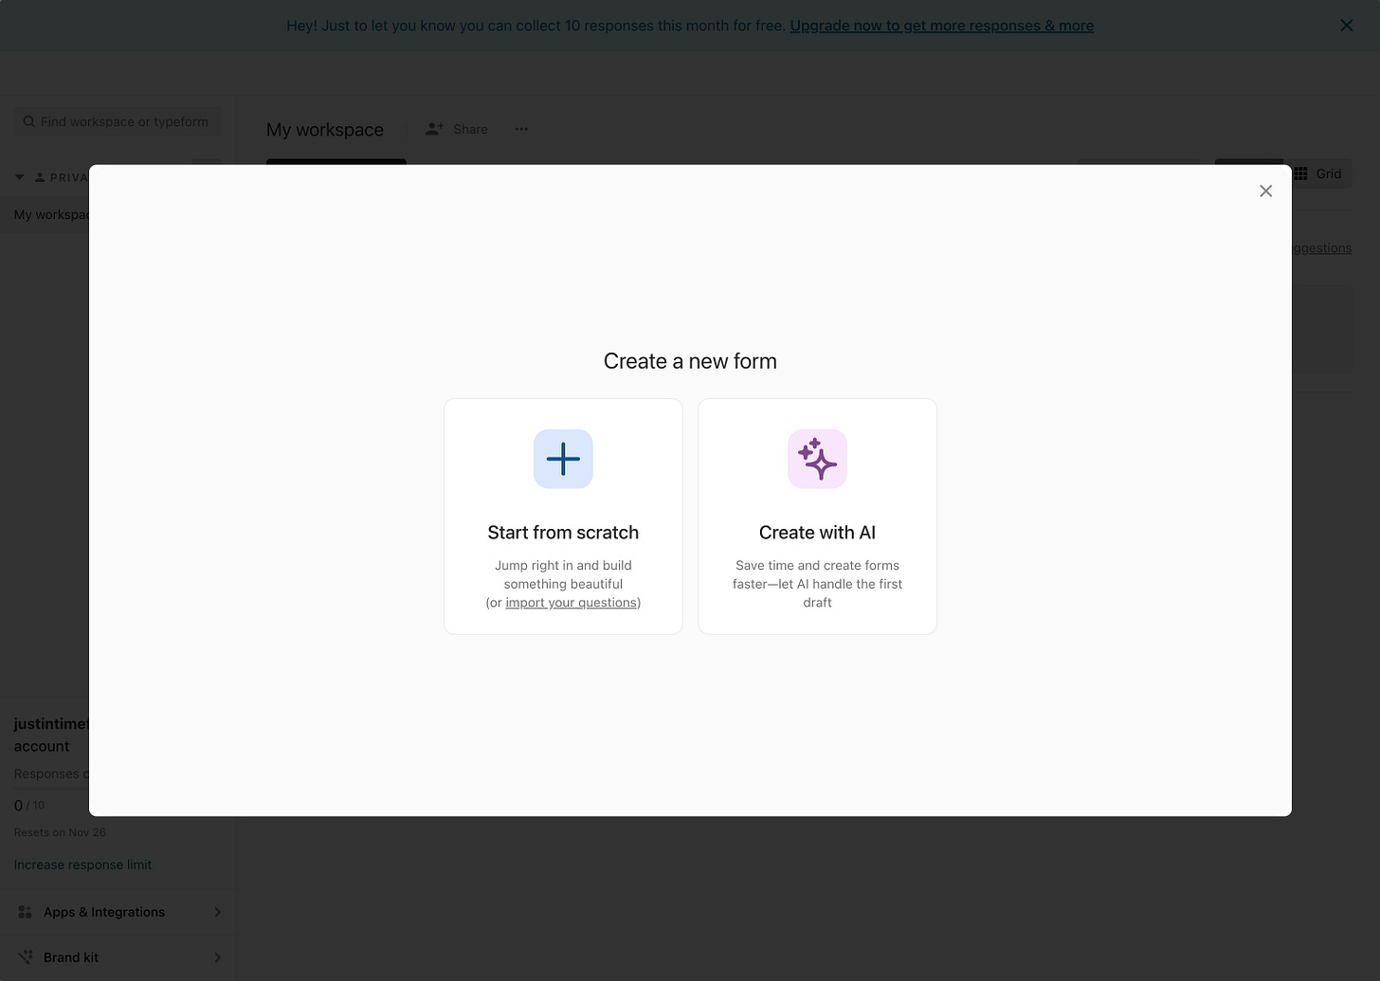Click the search magnifier icon
This screenshot has height=981, width=1380.
(x=29, y=121)
